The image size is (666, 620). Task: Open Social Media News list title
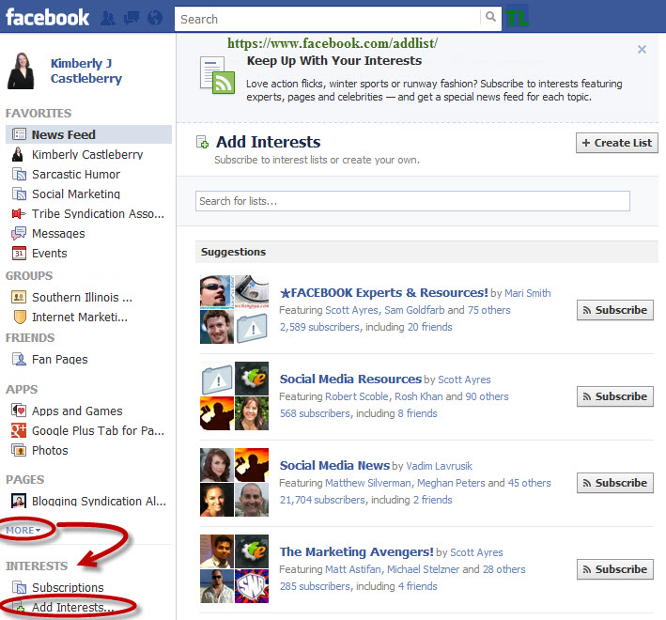[x=334, y=465]
